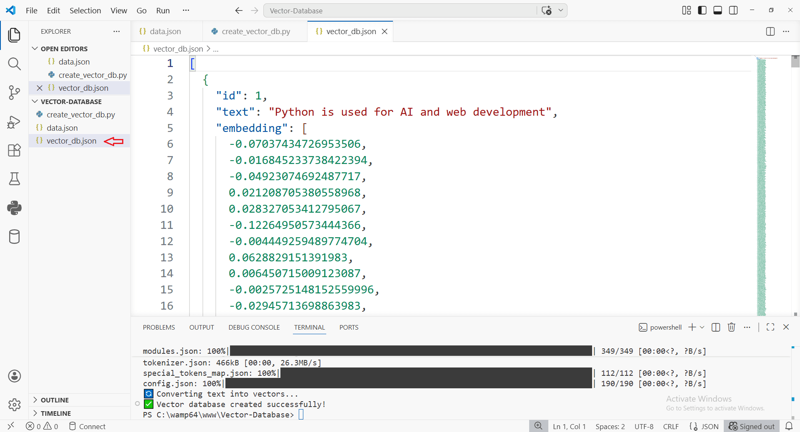This screenshot has height=432, width=800.
Task: Expand the OUTLINE section
Action: pyautogui.click(x=35, y=400)
